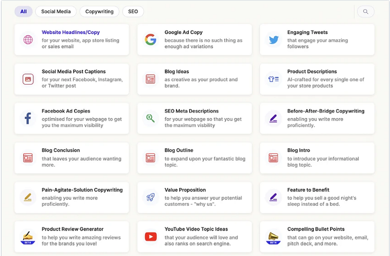Select the Compelling Bullet Points card
Screen dimensions: 390x256
coord(317,237)
